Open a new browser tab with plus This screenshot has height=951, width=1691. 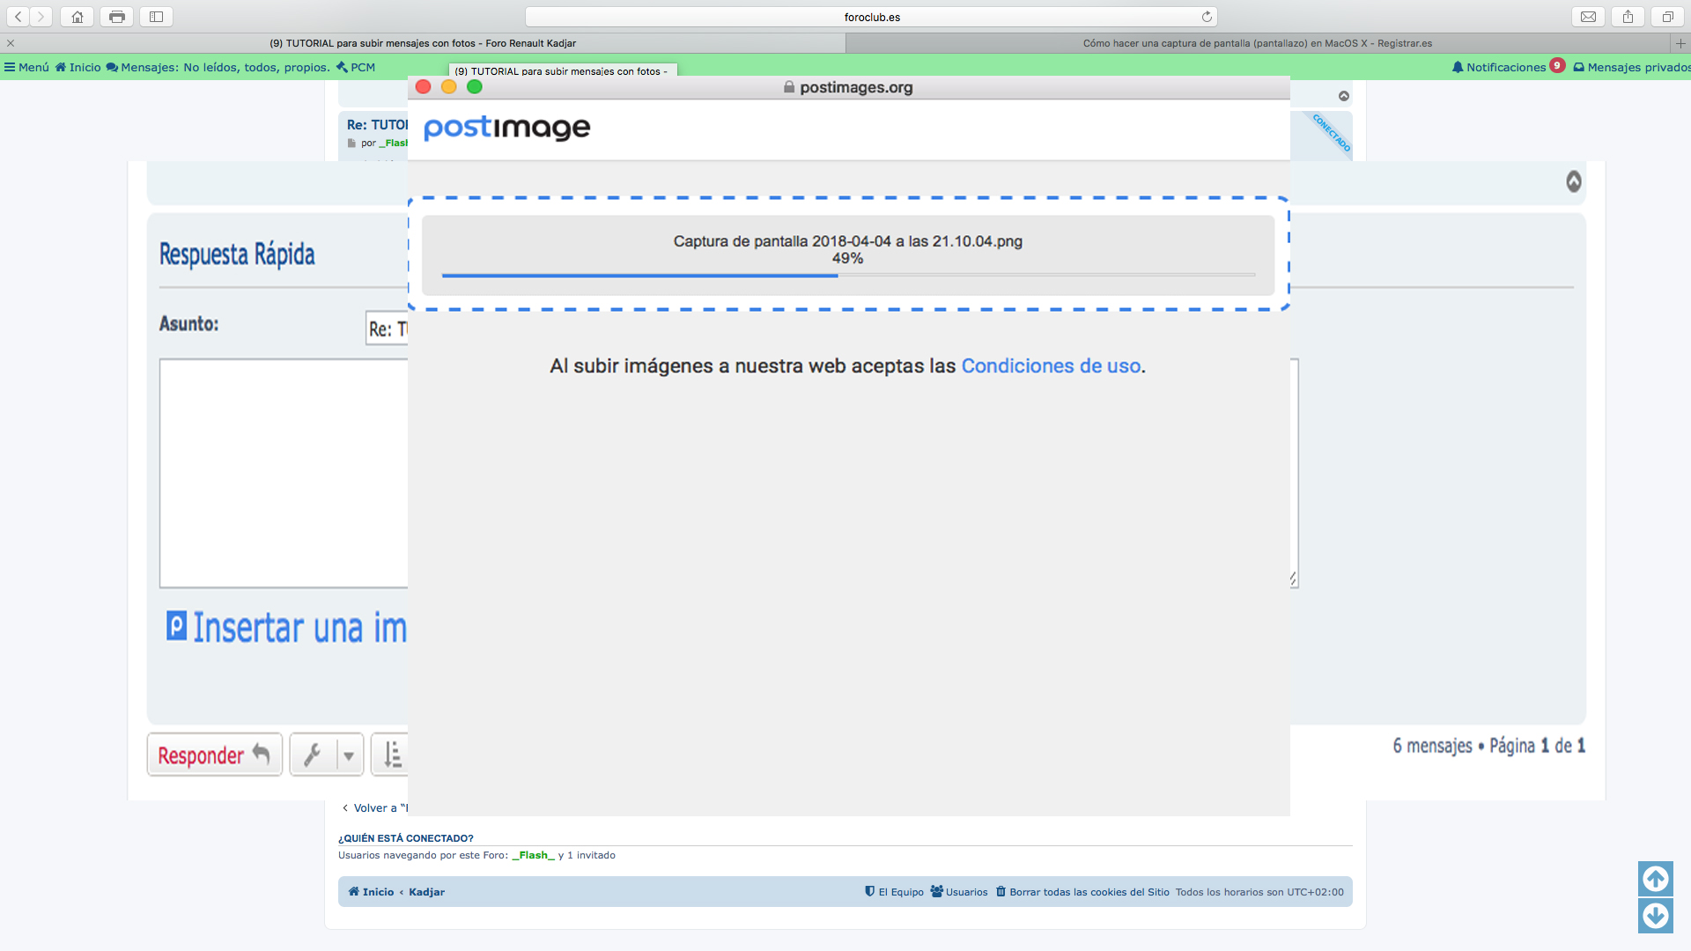click(x=1680, y=43)
